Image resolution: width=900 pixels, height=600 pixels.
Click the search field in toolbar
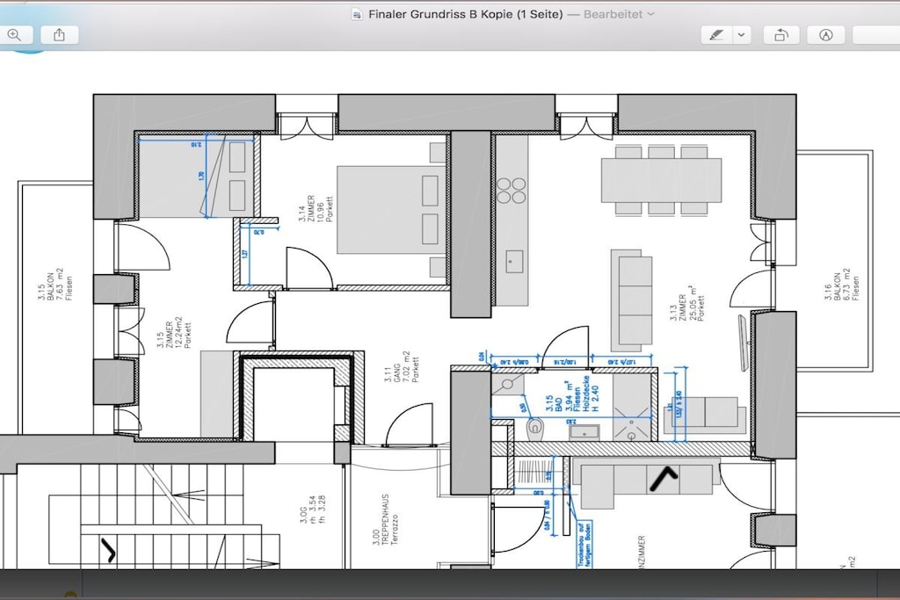point(876,35)
